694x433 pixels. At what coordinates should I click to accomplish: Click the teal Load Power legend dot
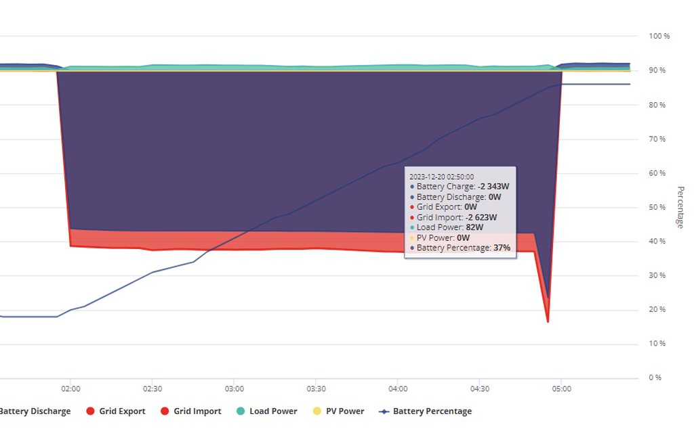241,411
